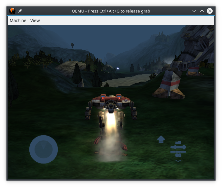Open the Machine menu
This screenshot has width=222, height=187.
tap(18, 21)
